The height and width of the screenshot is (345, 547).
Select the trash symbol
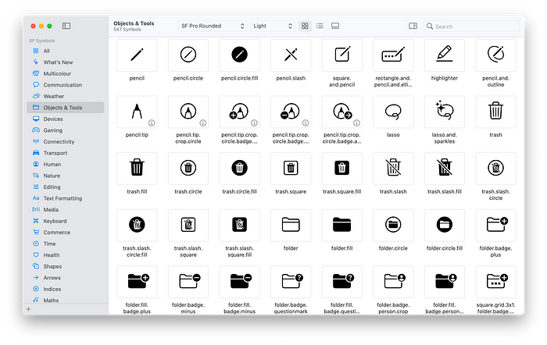pos(495,112)
